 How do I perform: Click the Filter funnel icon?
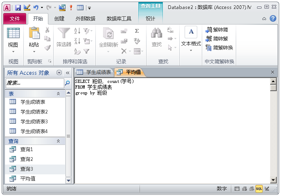coord(64,33)
